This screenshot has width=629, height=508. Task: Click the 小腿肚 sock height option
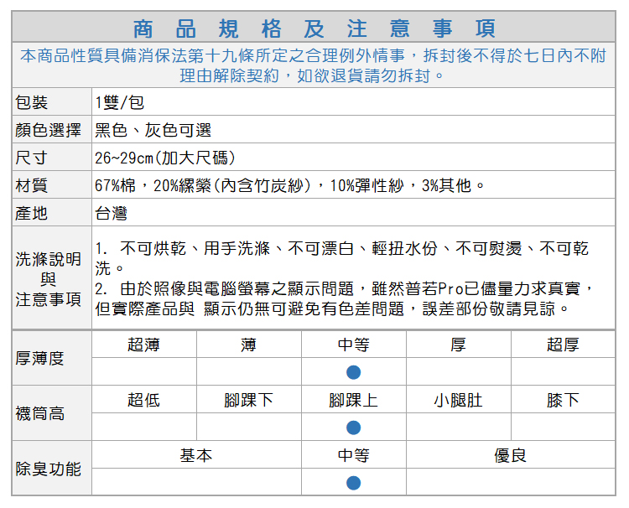tap(458, 400)
